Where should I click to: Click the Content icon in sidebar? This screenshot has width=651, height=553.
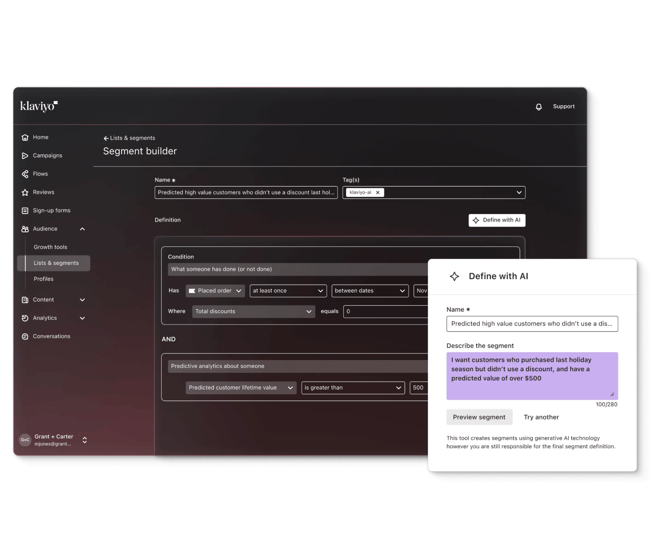tap(25, 299)
